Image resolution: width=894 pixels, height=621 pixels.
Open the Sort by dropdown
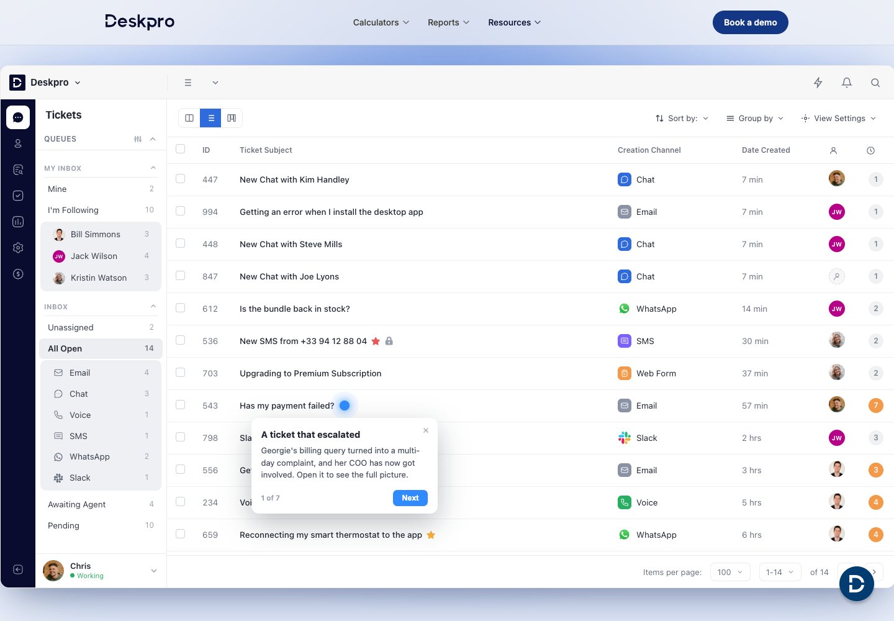682,118
